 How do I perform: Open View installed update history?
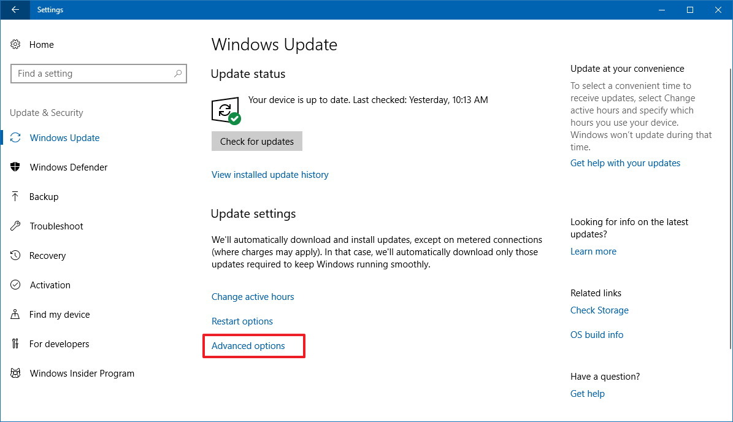pos(270,175)
